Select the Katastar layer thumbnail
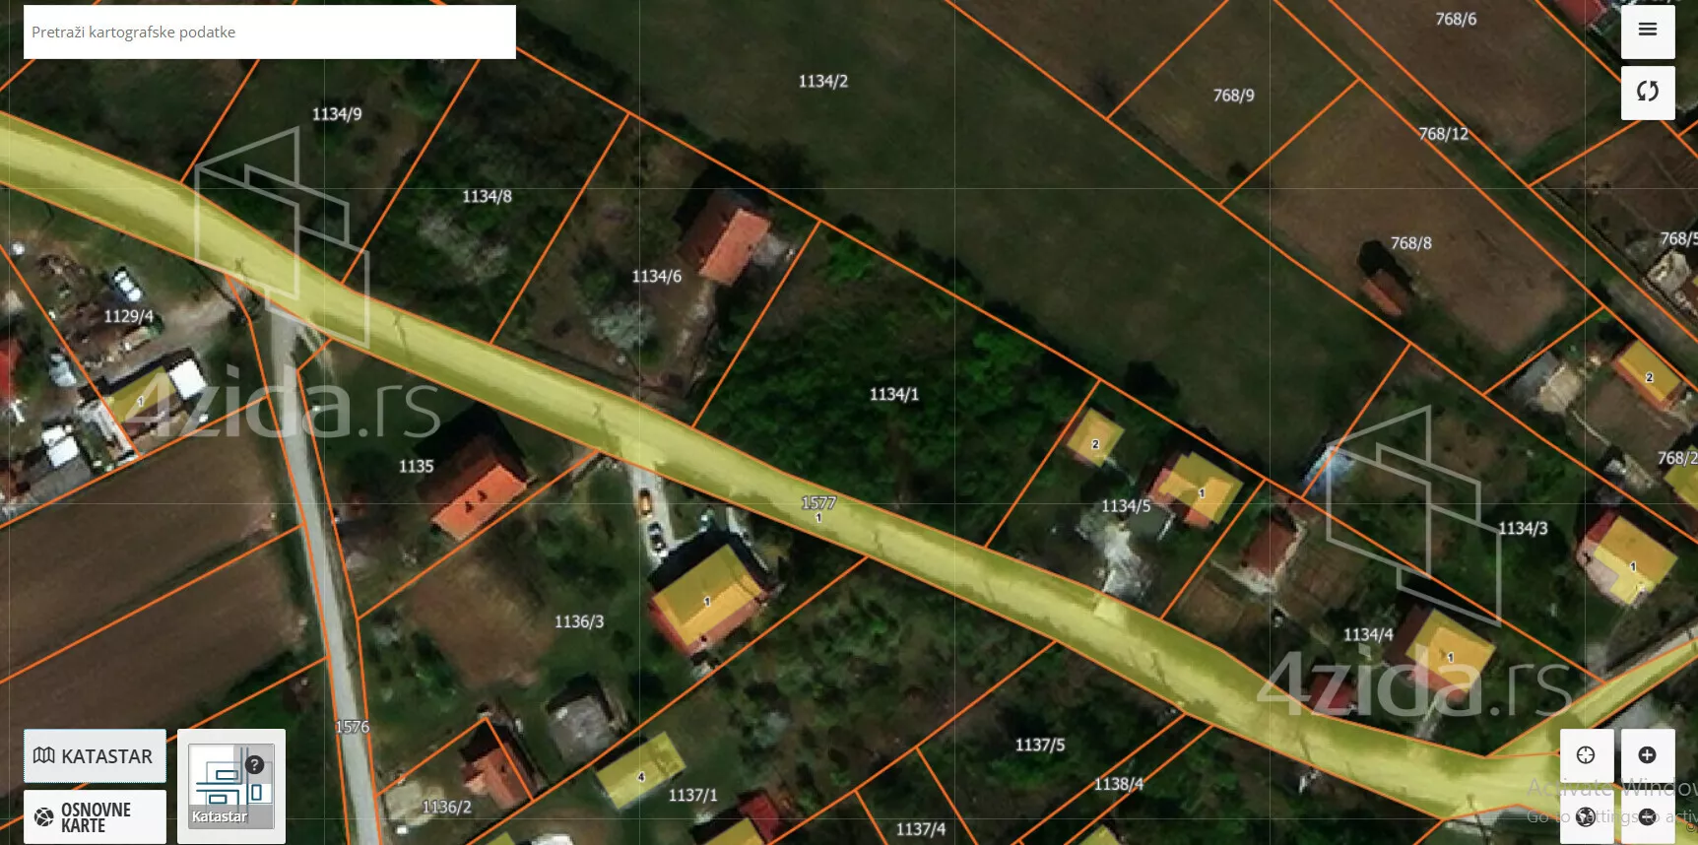The width and height of the screenshot is (1698, 845). 230,787
